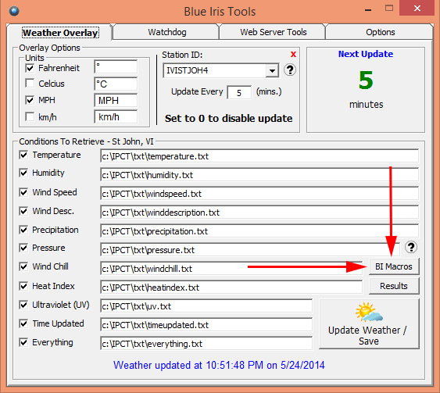Toggle the Fahrenheit units checkbox
440x393 pixels.
(x=30, y=68)
